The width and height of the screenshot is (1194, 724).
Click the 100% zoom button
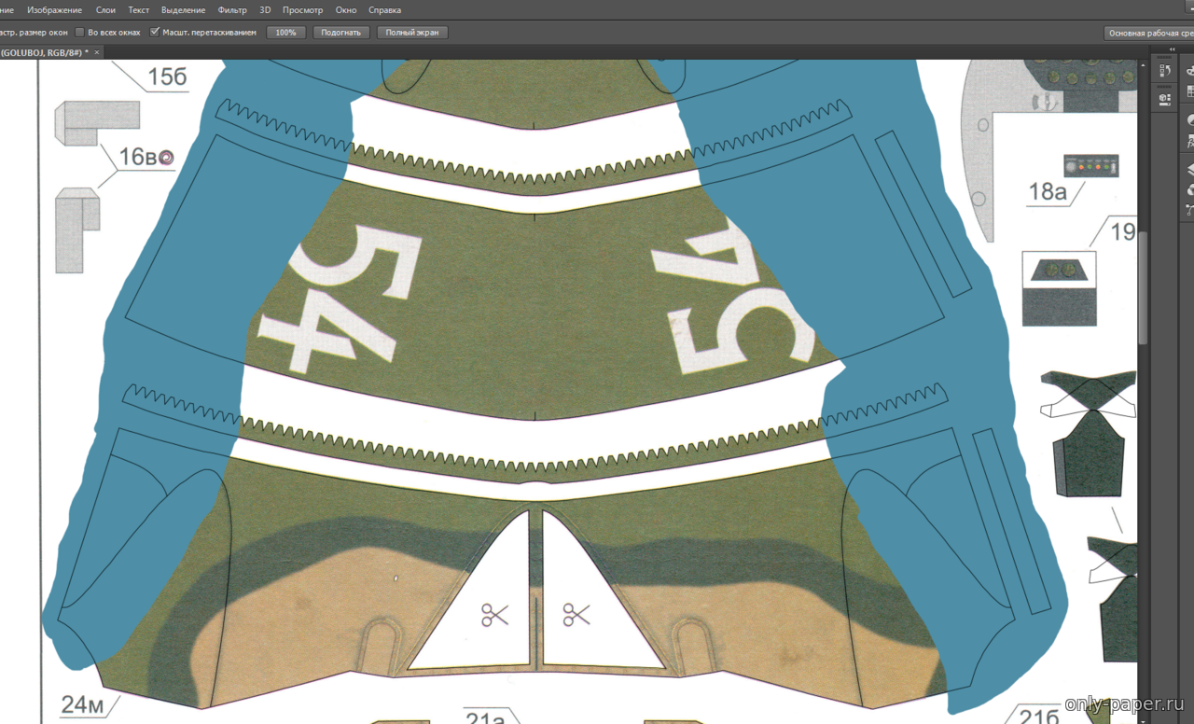pos(286,32)
